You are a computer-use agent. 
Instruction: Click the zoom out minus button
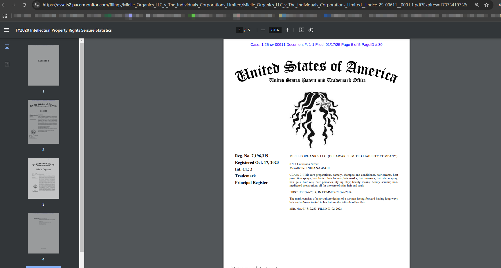(263, 30)
